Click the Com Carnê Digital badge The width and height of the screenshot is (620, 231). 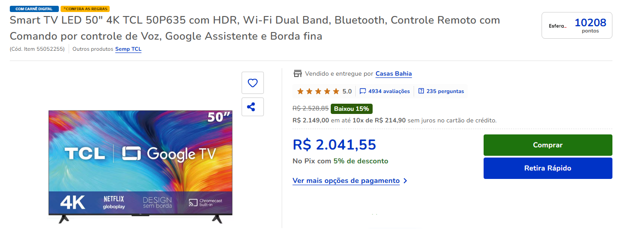(x=34, y=9)
